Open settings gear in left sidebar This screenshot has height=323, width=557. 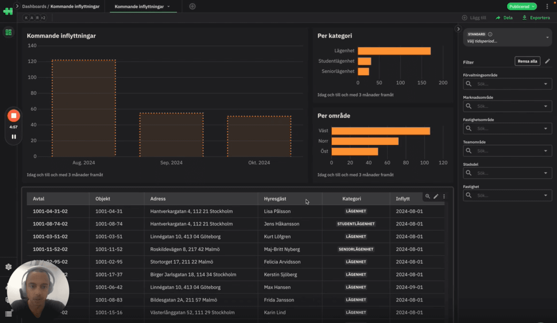[x=8, y=267]
